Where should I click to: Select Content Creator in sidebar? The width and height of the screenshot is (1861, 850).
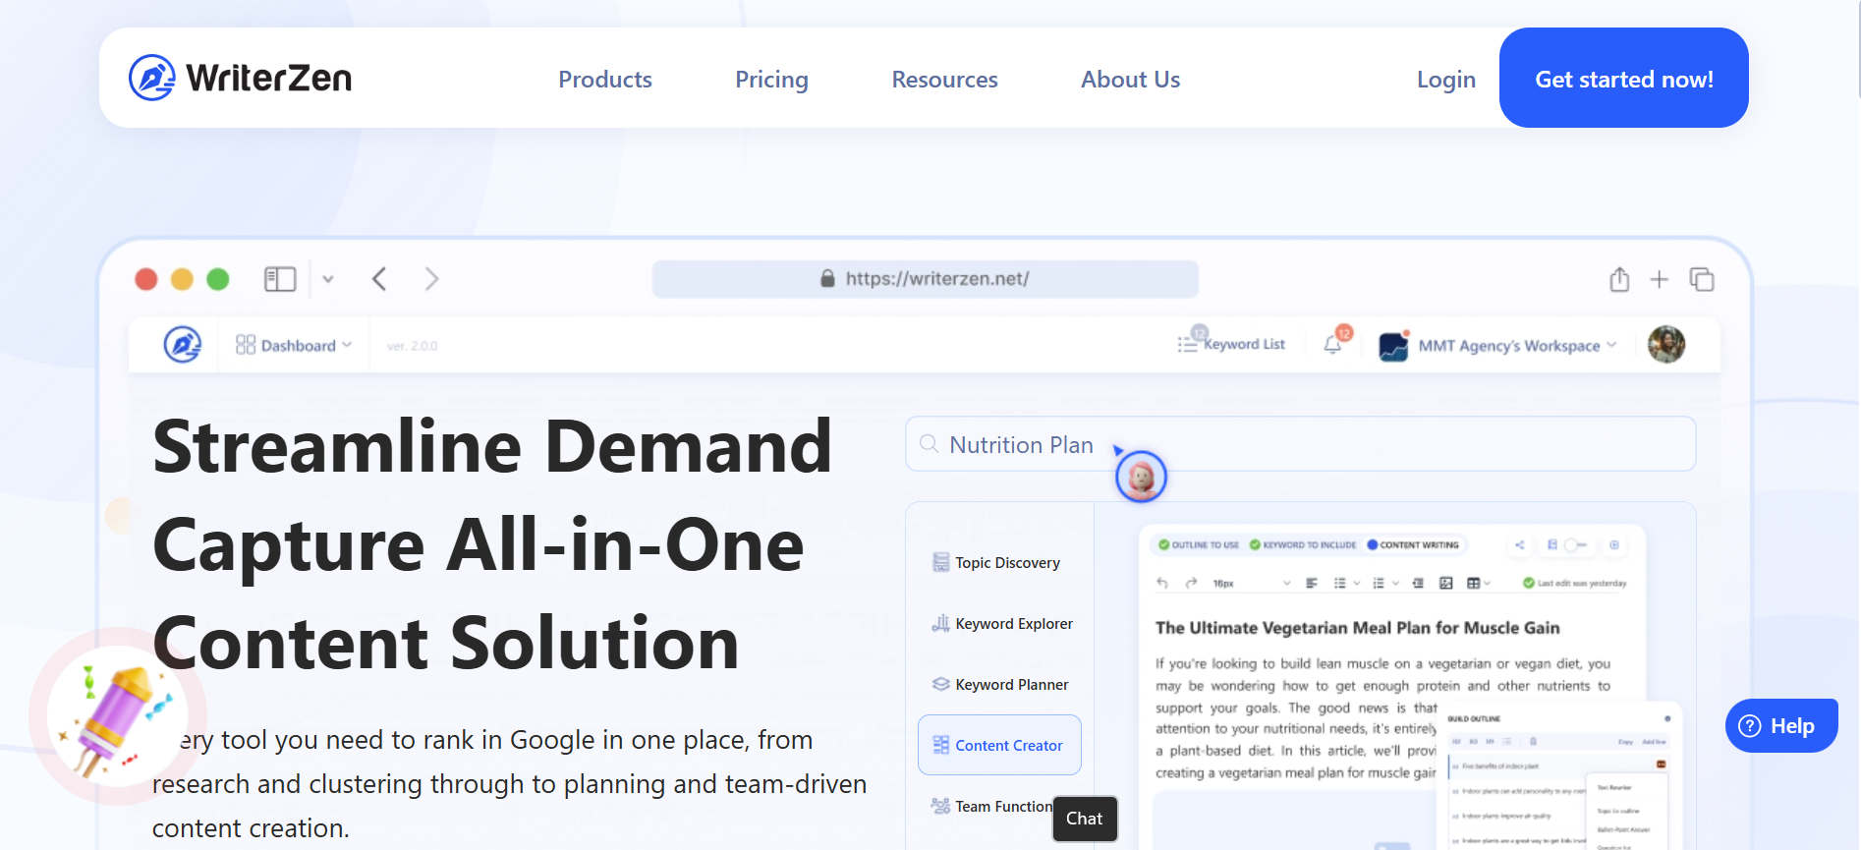pyautogui.click(x=999, y=745)
